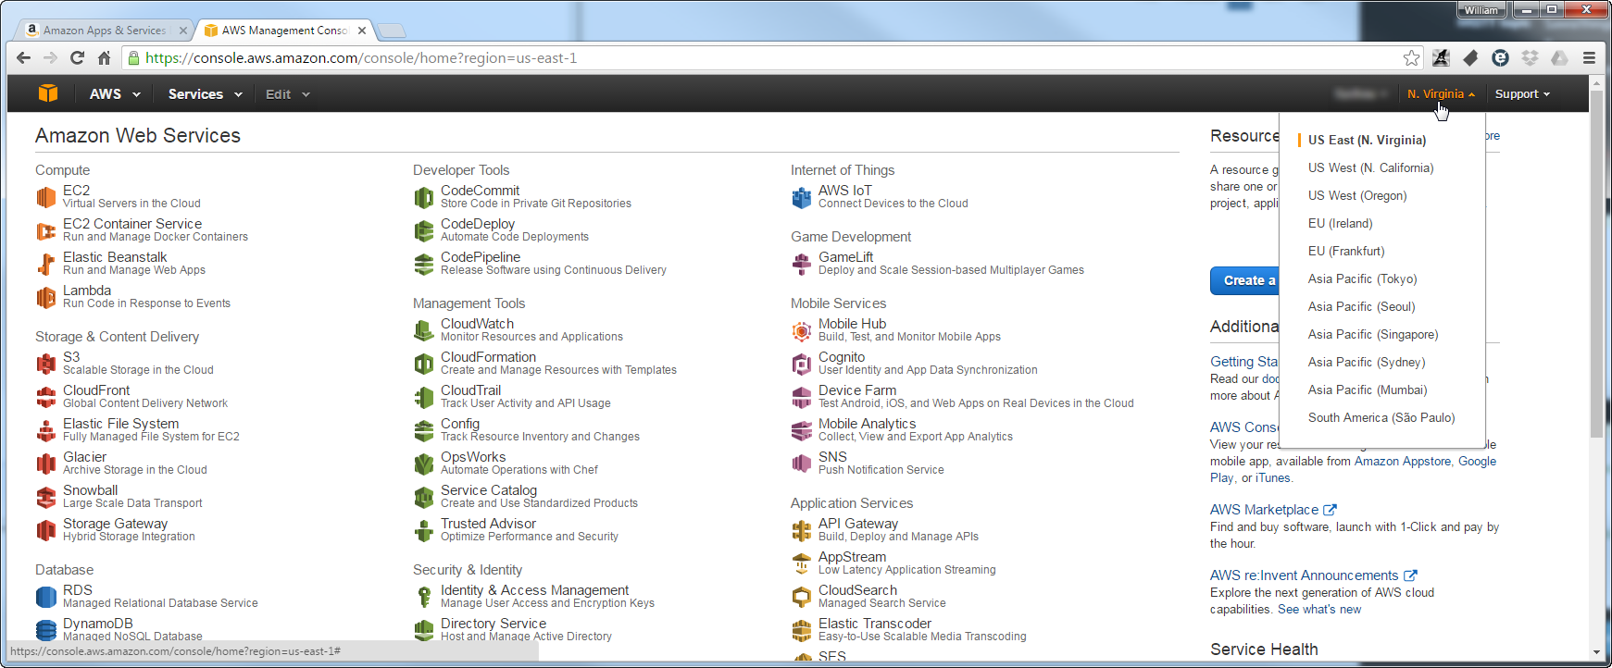Open the Storage Gateway link

[x=116, y=524]
